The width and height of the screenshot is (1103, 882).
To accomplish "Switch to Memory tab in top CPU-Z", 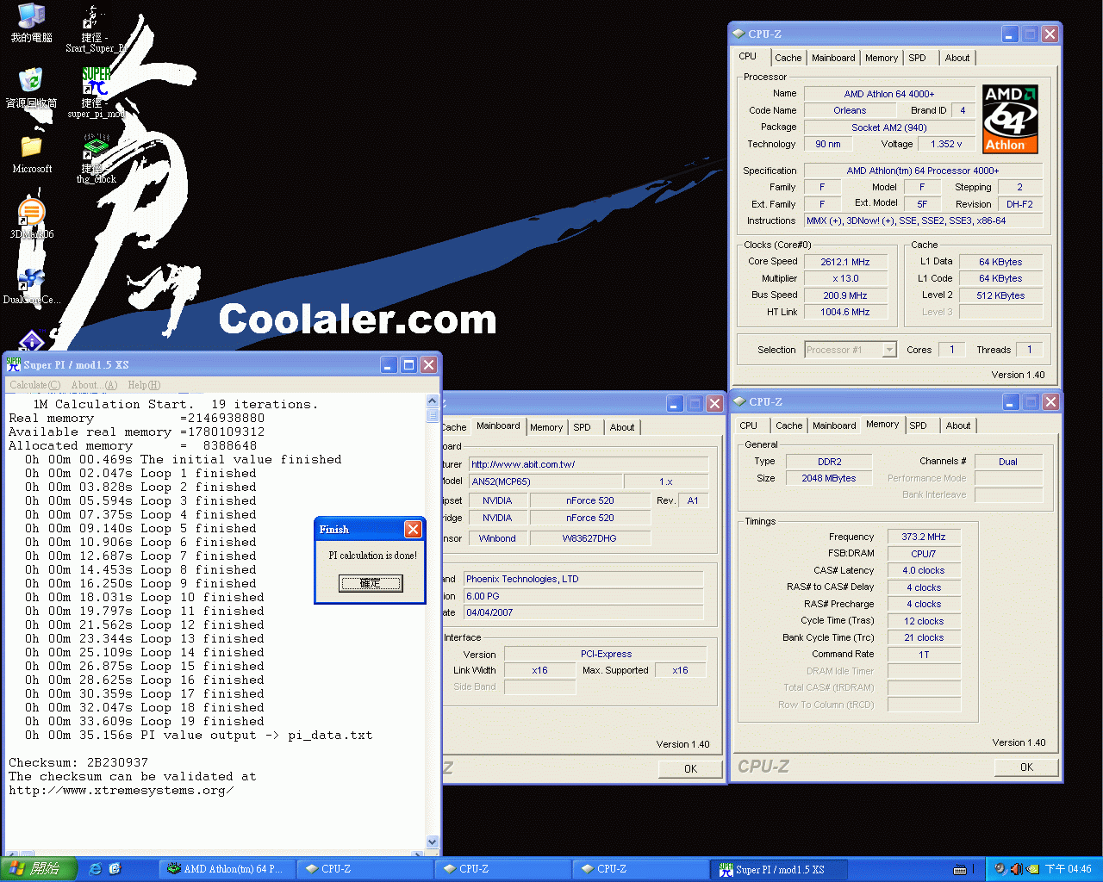I will [882, 58].
